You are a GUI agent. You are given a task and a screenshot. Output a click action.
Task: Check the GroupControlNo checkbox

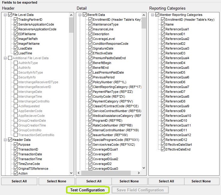point(16,130)
